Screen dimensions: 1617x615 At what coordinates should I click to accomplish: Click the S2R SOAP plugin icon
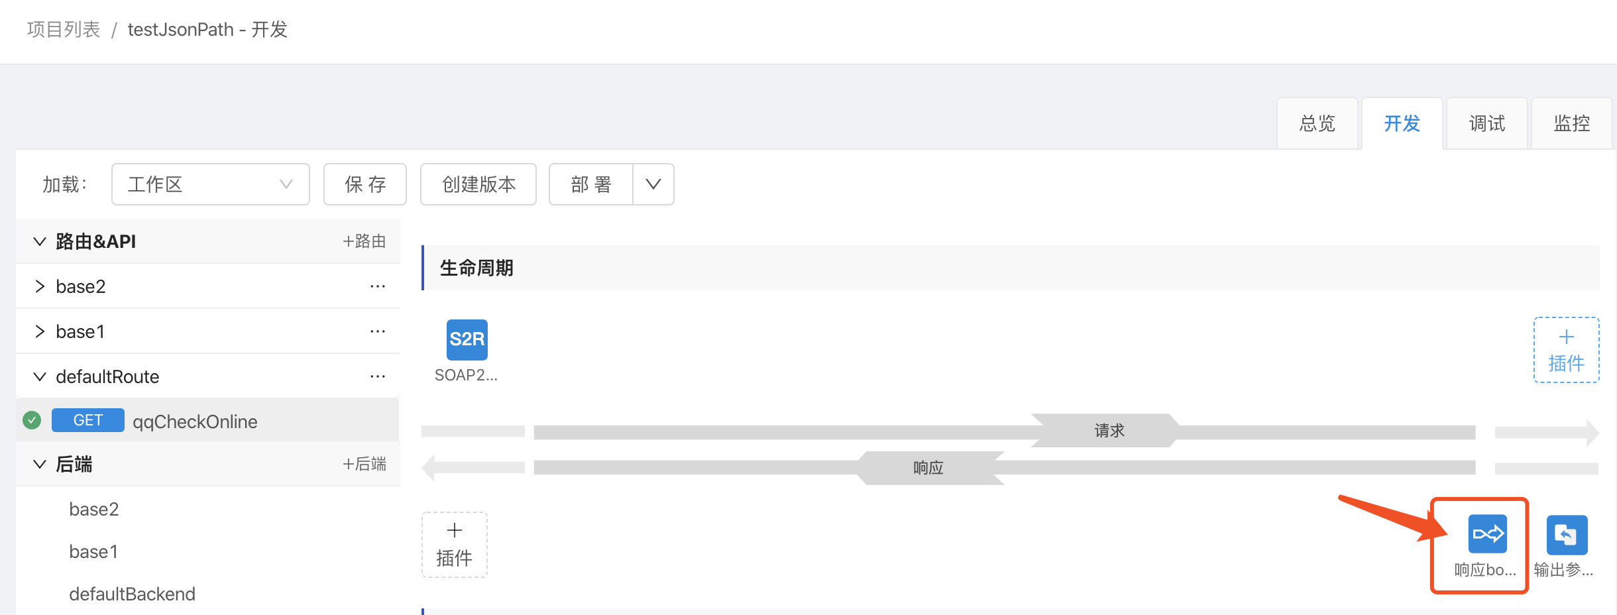coord(467,339)
